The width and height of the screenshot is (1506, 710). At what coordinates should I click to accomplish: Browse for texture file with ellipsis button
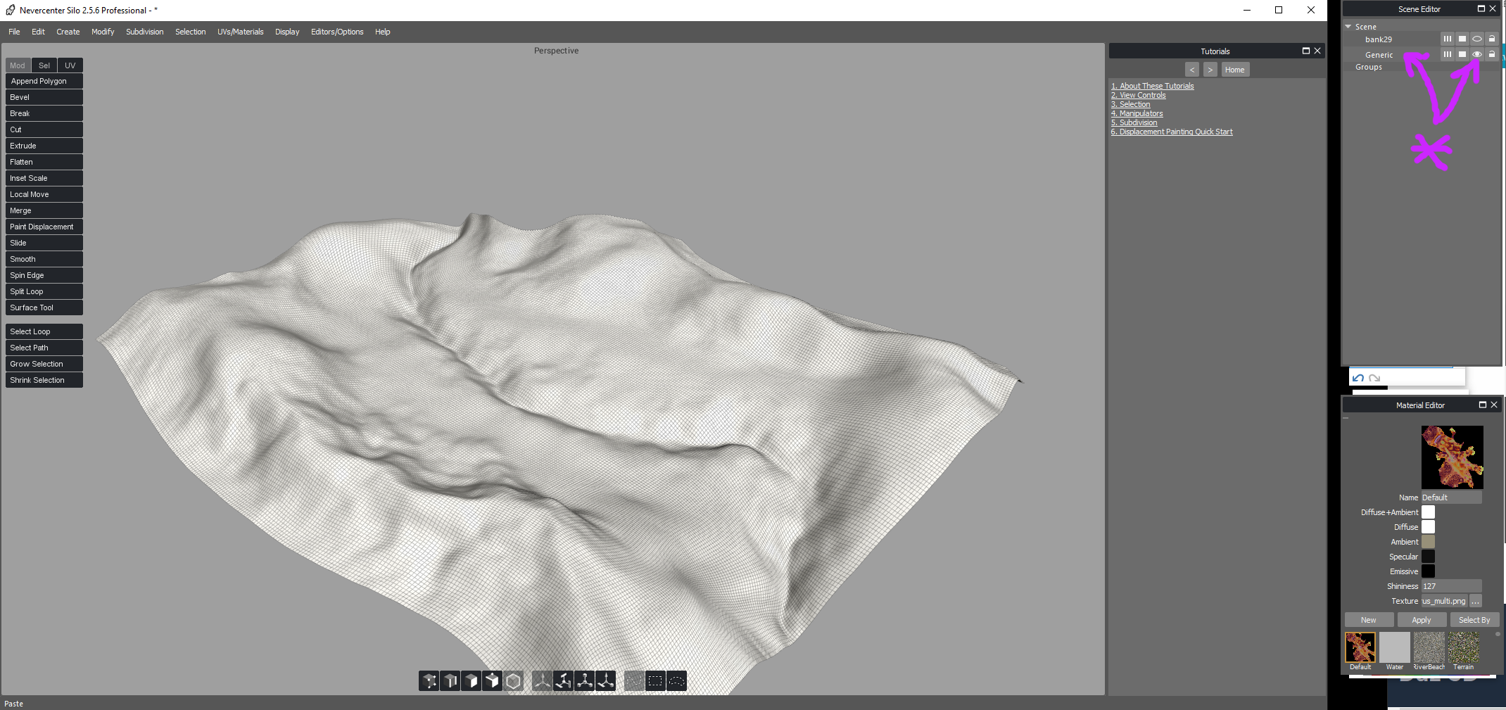click(1476, 601)
